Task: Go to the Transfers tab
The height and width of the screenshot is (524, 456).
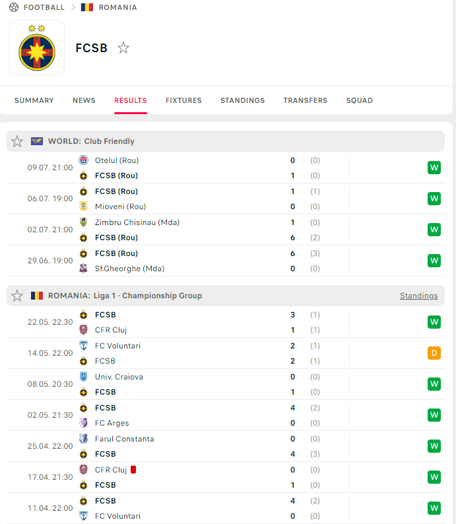Action: (306, 100)
